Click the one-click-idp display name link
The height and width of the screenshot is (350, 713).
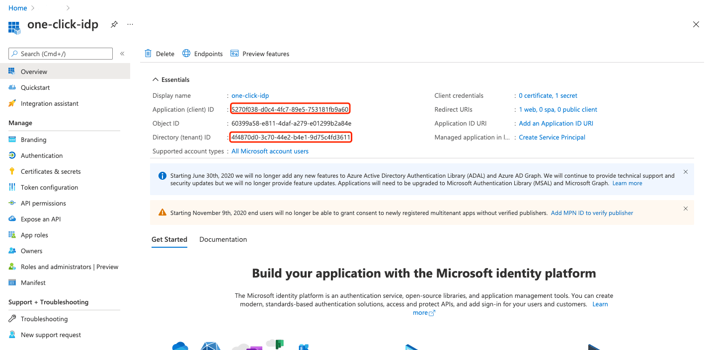250,95
